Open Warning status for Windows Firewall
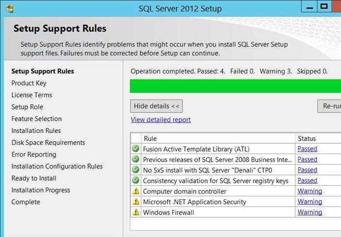This screenshot has width=341, height=237. pos(310,212)
